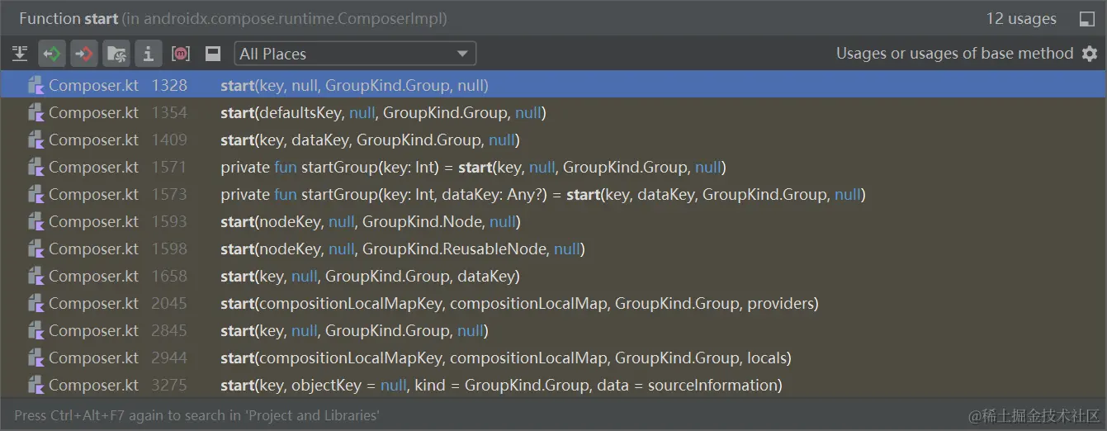The image size is (1107, 431).
Task: Click the red method-grouping icon
Action: [181, 54]
